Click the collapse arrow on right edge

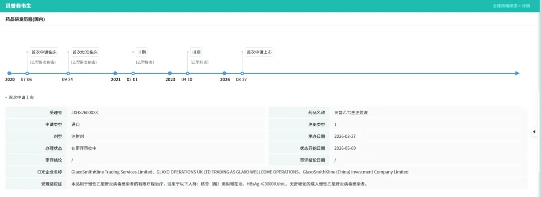pyautogui.click(x=534, y=131)
